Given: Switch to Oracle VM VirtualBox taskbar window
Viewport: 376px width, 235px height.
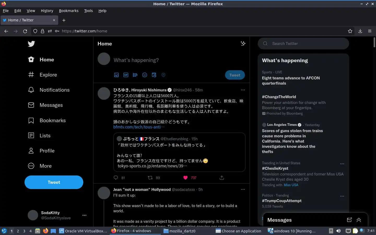Looking at the screenshot, I should [x=83, y=231].
